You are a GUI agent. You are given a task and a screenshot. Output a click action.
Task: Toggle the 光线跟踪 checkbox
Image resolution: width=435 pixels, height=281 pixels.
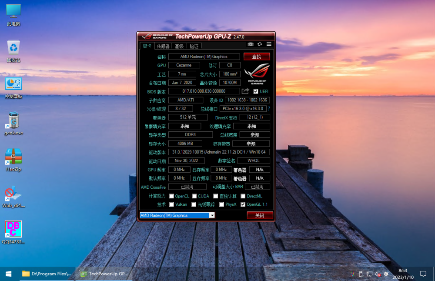pyautogui.click(x=194, y=204)
